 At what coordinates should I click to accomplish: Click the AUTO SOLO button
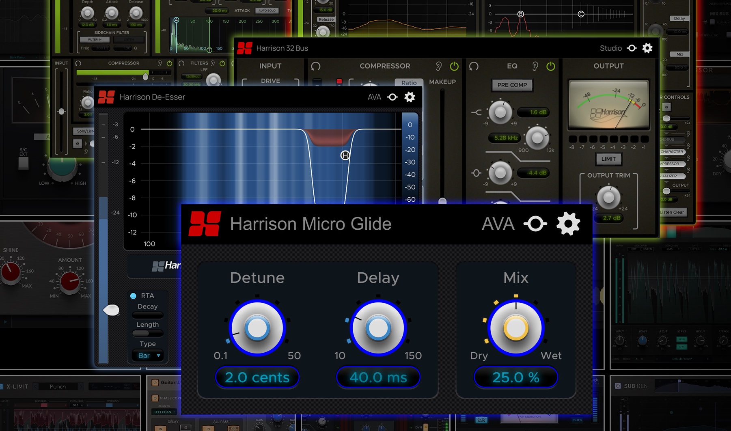click(x=267, y=11)
